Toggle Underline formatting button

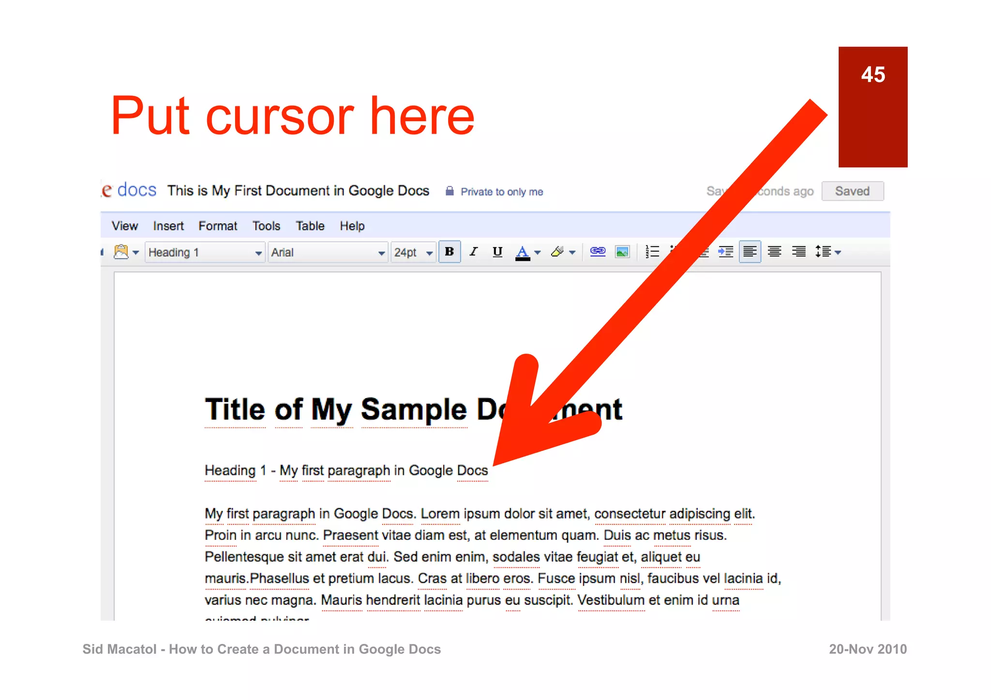[497, 252]
